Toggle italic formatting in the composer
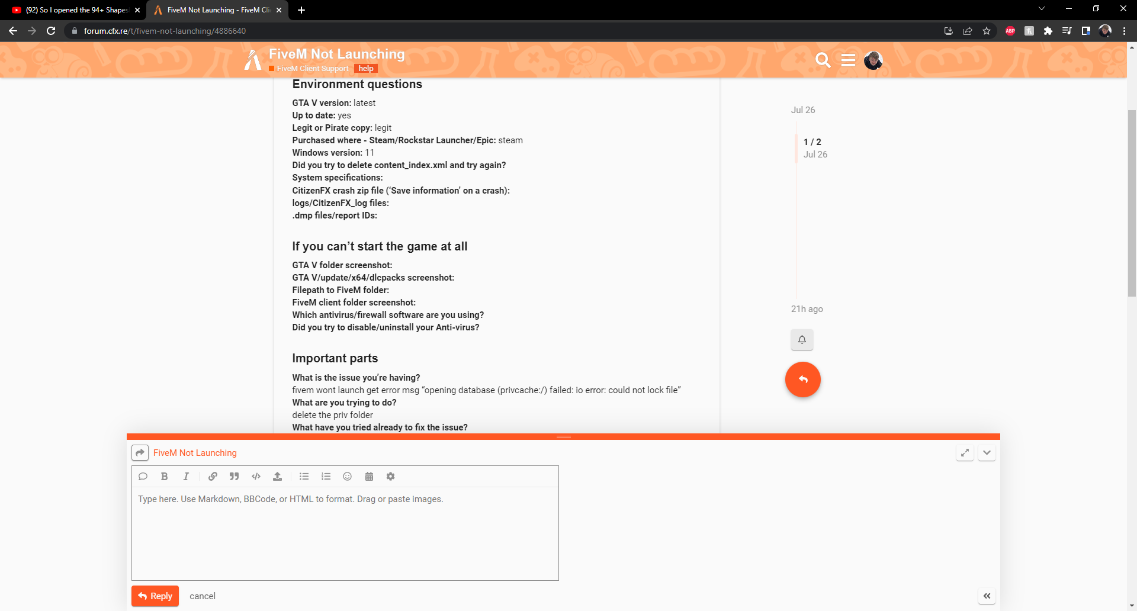This screenshot has width=1137, height=611. point(186,476)
